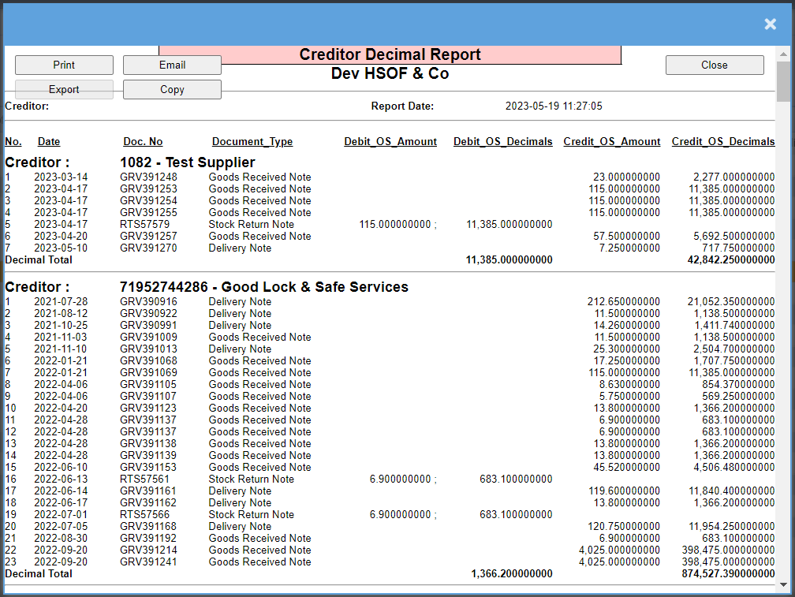
Task: Click the Creditor Decimal Report title
Action: [390, 55]
